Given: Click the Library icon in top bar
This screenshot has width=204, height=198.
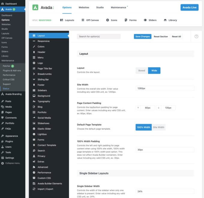Looking at the screenshot, I should pyautogui.click(x=165, y=20).
